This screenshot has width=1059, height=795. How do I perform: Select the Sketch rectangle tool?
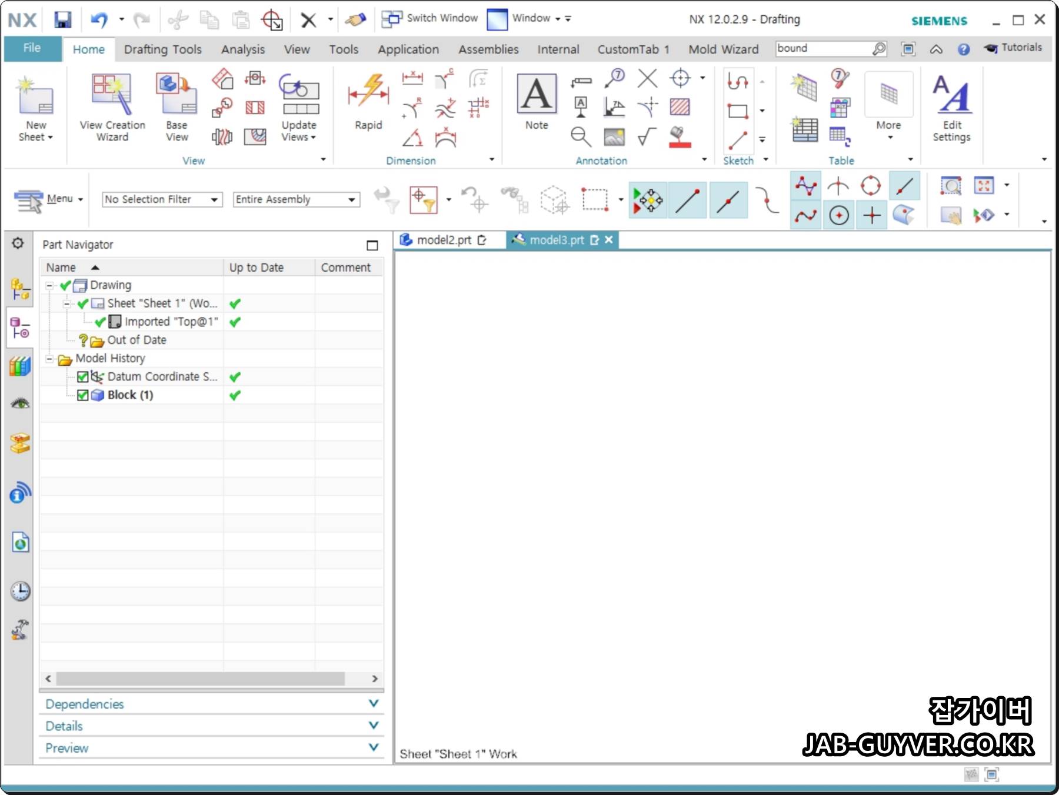(x=737, y=111)
